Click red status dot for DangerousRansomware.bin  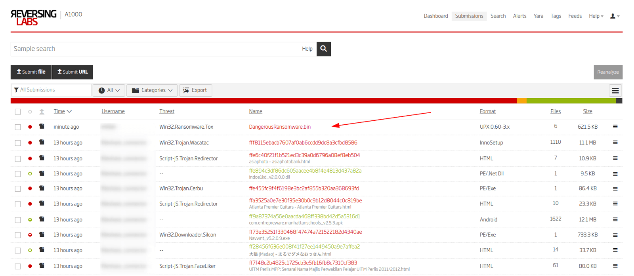tap(30, 127)
